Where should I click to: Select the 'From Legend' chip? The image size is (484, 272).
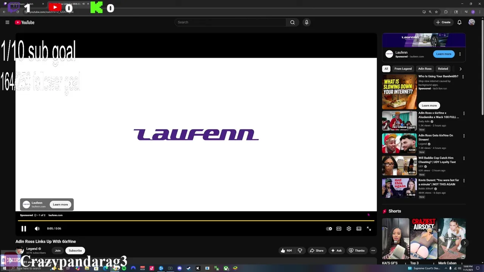[403, 69]
